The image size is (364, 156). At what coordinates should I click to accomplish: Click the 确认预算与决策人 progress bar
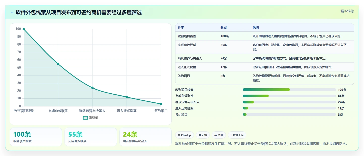[289, 102]
